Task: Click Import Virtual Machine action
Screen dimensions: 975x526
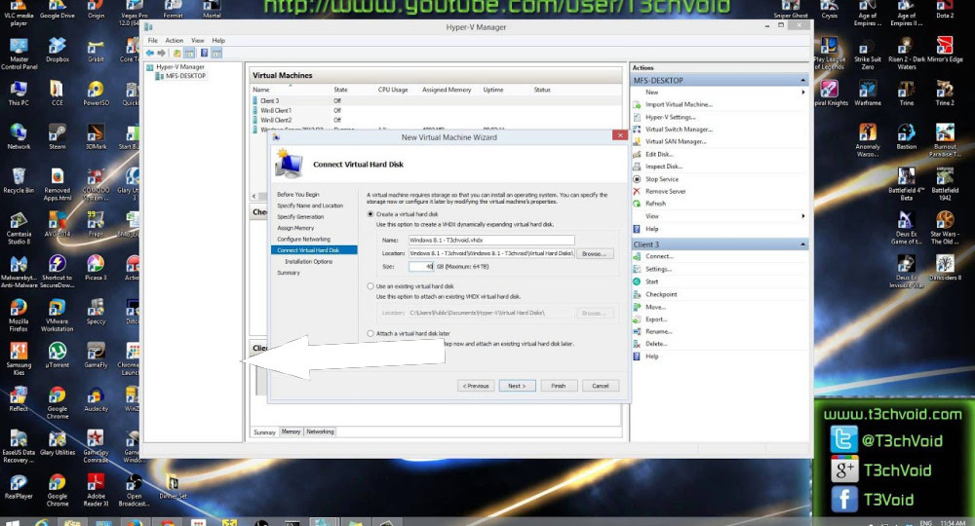Action: tap(679, 104)
